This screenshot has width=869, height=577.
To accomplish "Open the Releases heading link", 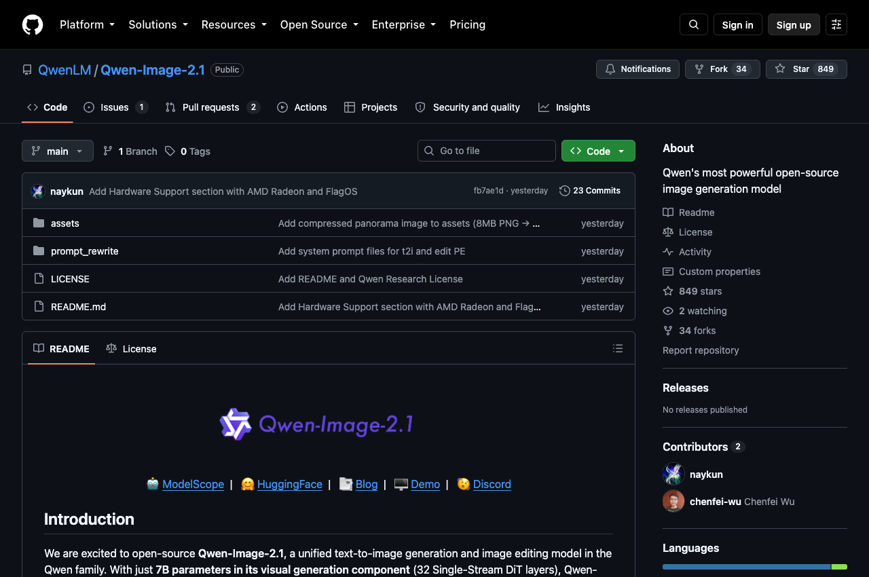I will [686, 388].
